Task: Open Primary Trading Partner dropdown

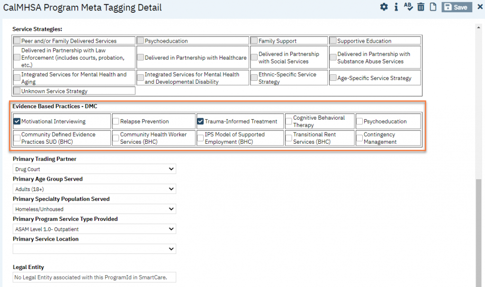Action: [x=94, y=169]
